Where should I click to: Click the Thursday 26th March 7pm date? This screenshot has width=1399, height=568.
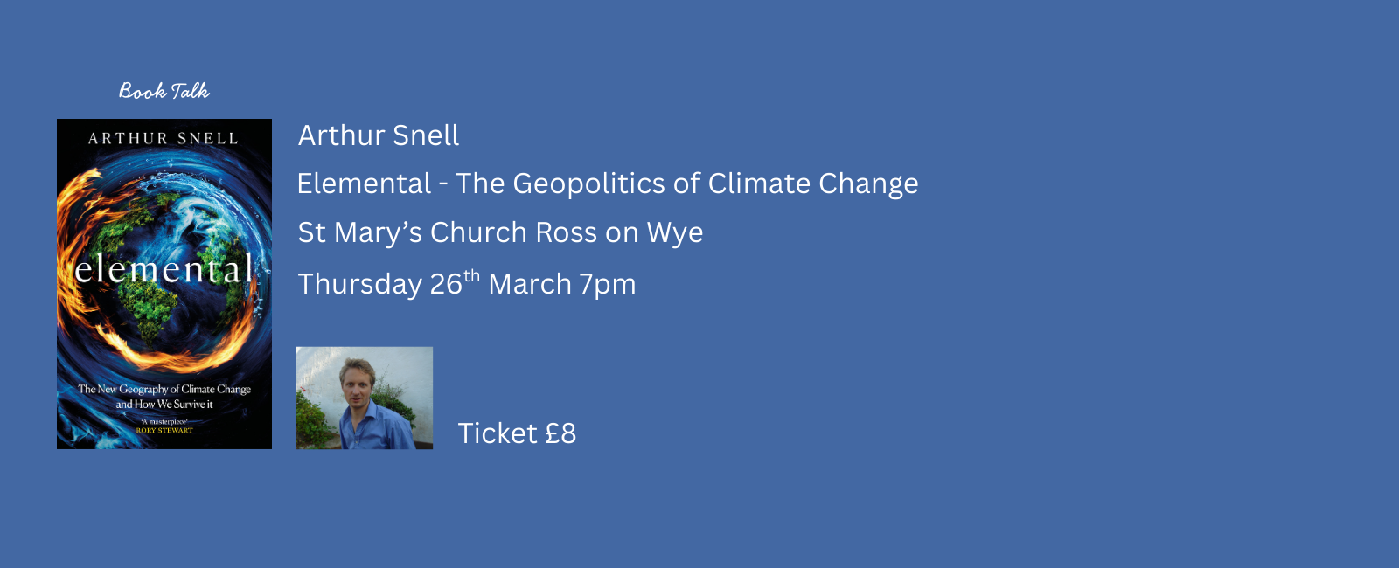click(x=467, y=284)
